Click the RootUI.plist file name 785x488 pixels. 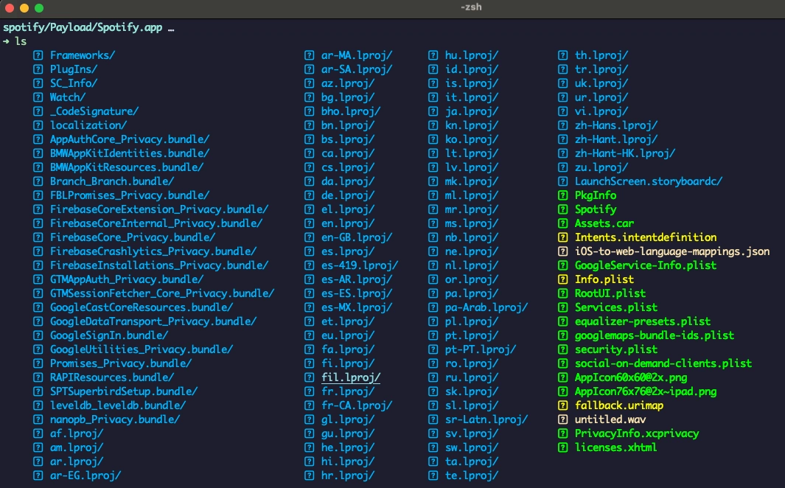coord(610,293)
